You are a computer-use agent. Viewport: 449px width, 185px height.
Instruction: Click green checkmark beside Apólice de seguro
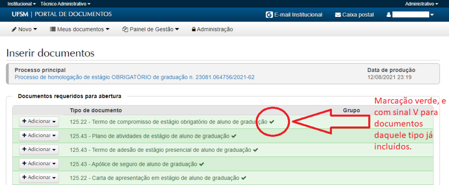click(x=202, y=164)
